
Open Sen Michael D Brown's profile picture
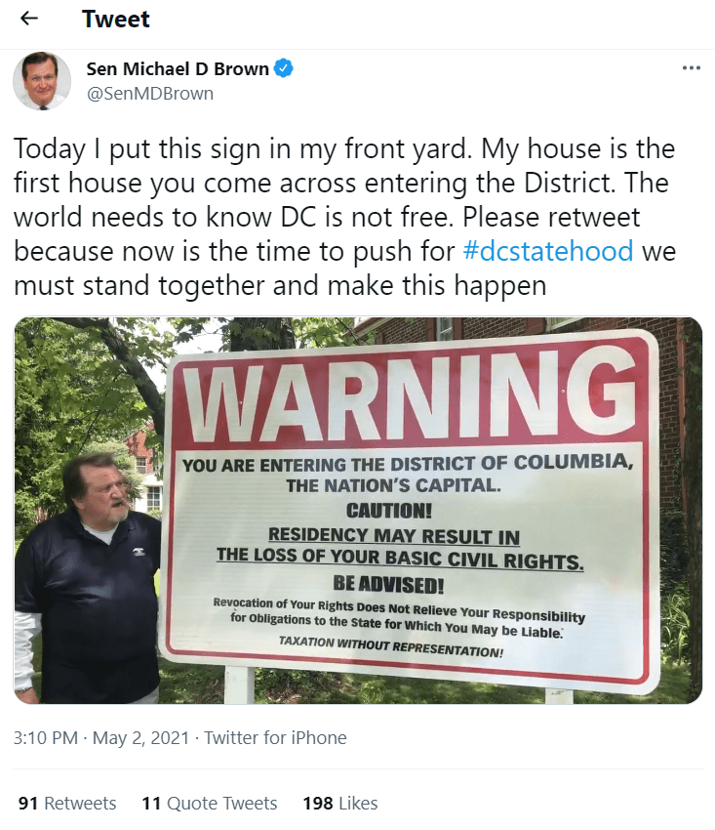[x=42, y=81]
